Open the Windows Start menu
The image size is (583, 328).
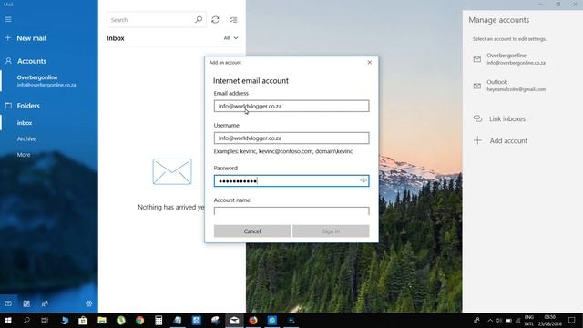point(8,320)
